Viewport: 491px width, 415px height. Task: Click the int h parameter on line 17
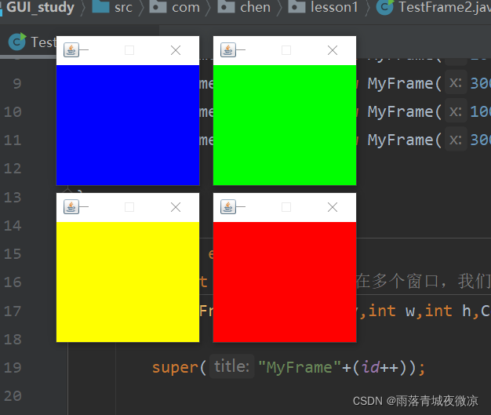448,311
